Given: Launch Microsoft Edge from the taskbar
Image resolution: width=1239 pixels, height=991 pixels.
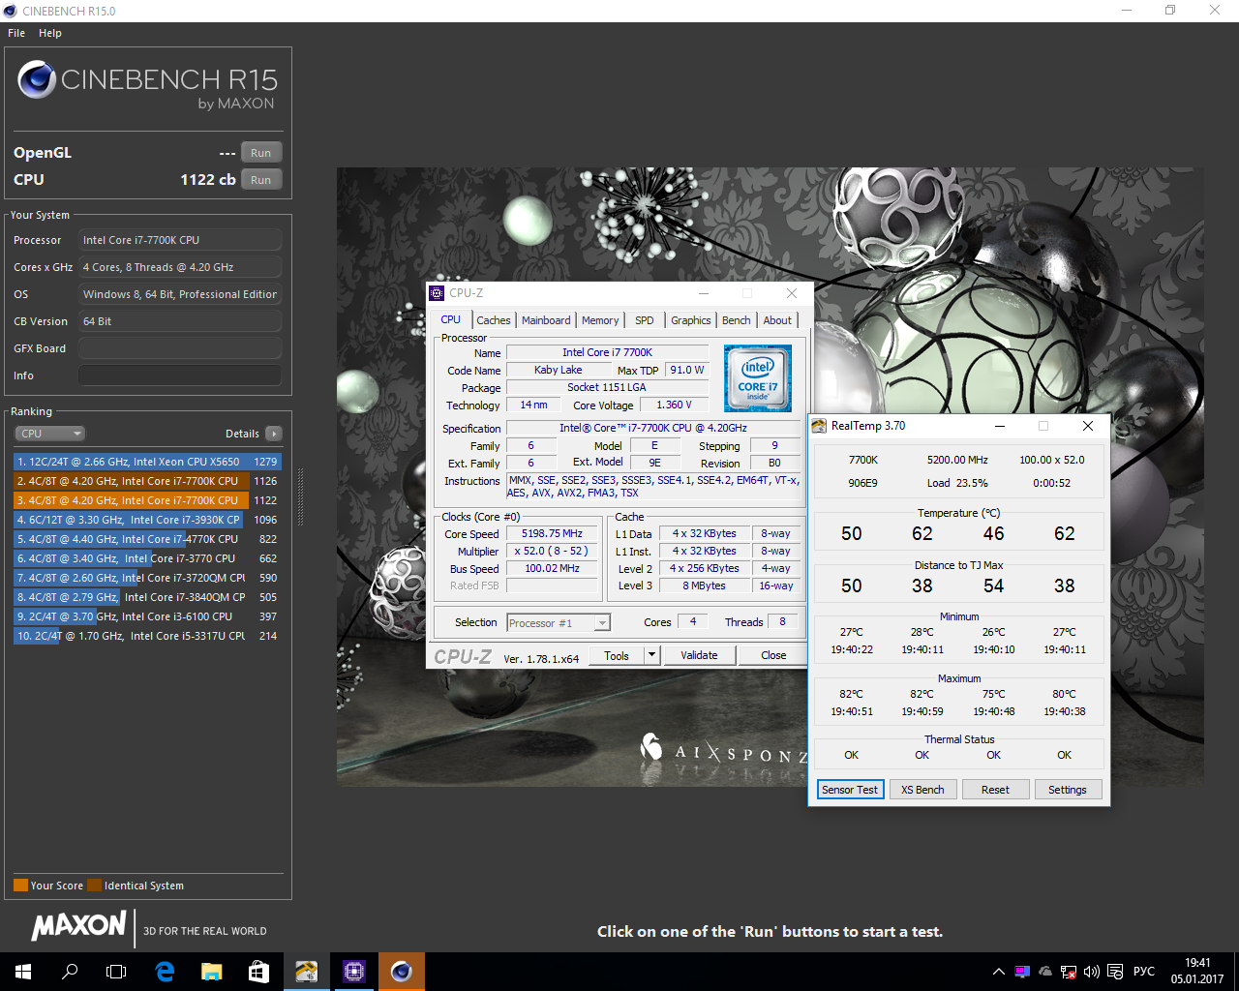Looking at the screenshot, I should (x=165, y=972).
